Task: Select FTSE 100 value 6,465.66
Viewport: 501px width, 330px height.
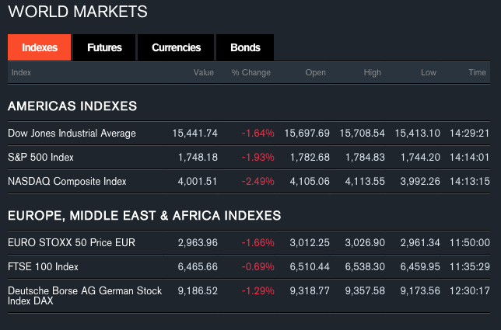Action: (x=198, y=266)
